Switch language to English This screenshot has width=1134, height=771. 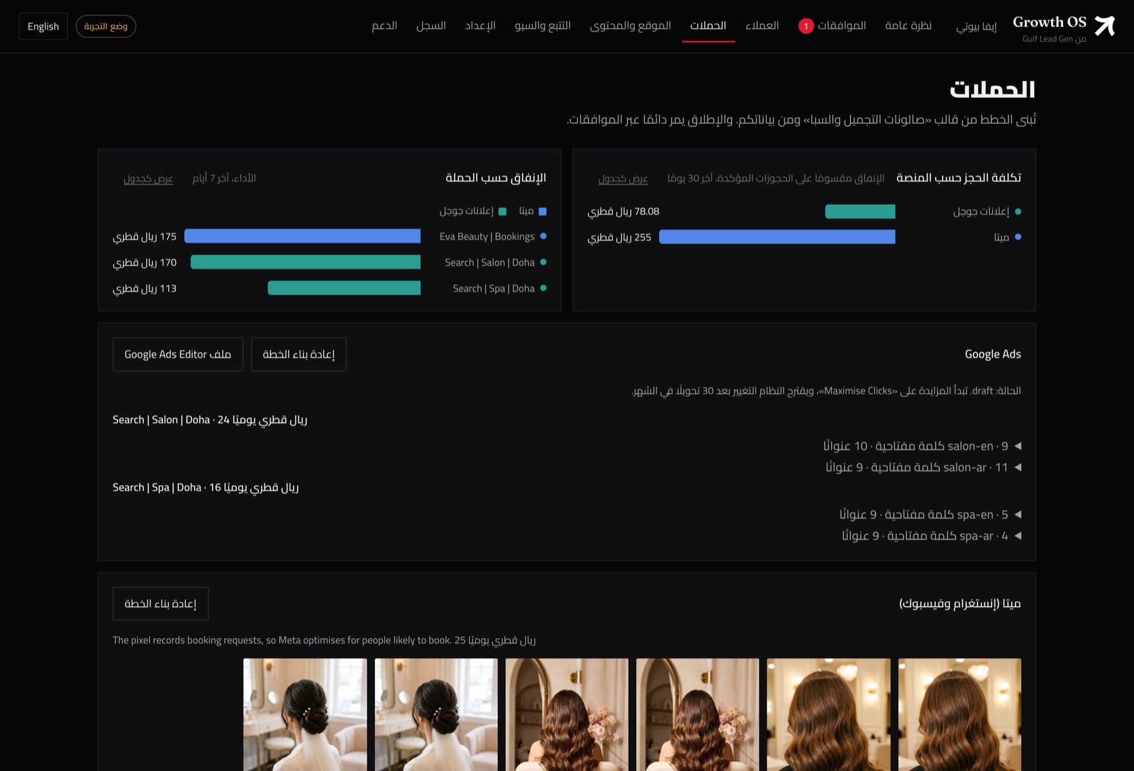click(43, 26)
